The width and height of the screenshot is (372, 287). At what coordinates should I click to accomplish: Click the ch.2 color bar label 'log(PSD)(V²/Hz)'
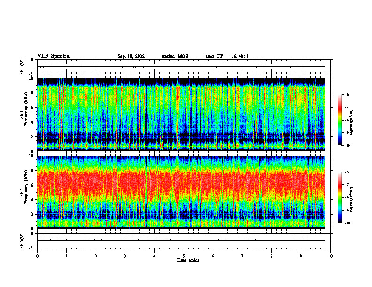point(352,199)
